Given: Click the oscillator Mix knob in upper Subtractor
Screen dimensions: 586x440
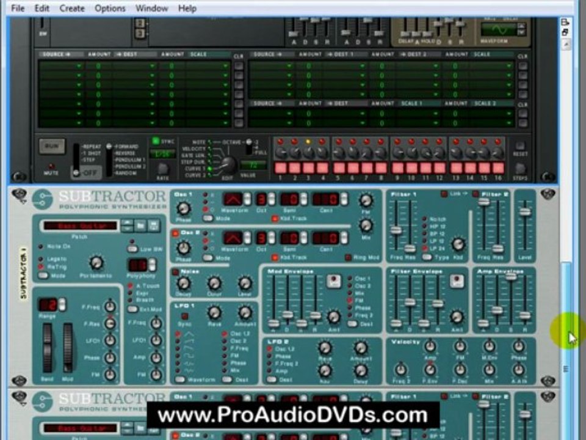Looking at the screenshot, I should pos(366,226).
